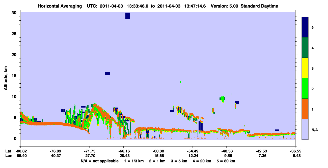This screenshot has width=328, height=168.
Task: Click legend text '5 = 80 km'
Action: pos(226,161)
